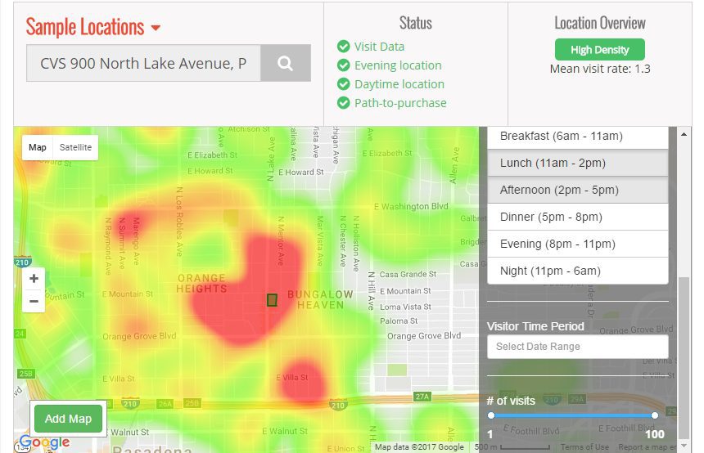
Task: Click the magnifying glass search button
Action: 285,63
